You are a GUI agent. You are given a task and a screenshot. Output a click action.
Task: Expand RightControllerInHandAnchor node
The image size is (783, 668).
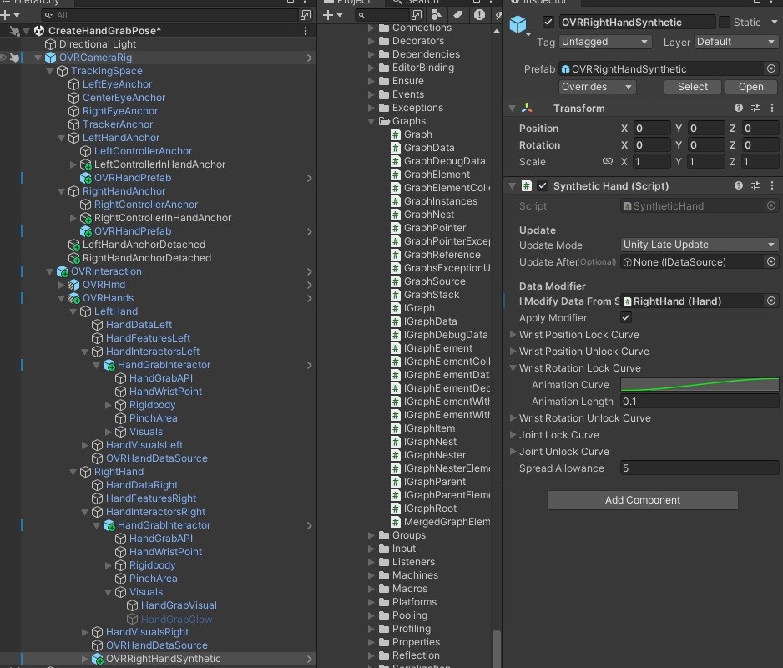tap(73, 218)
